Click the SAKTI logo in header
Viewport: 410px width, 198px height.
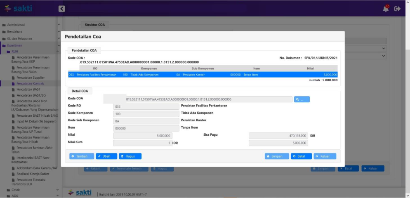pyautogui.click(x=18, y=8)
